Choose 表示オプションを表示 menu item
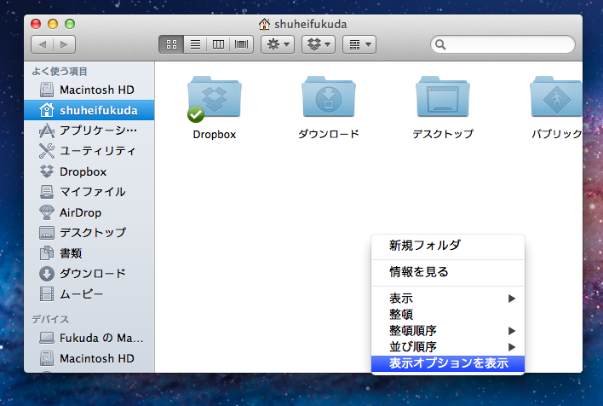The image size is (603, 406). pyautogui.click(x=448, y=363)
